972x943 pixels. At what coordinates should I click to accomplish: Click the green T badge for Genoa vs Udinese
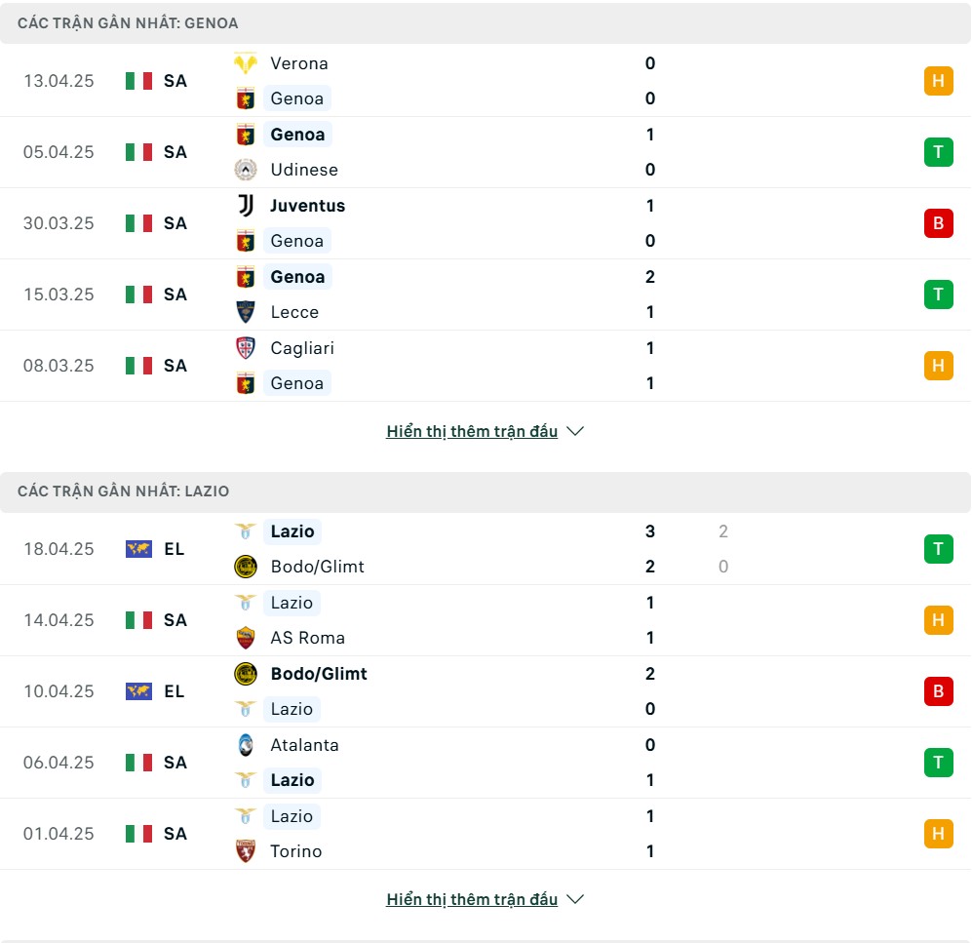tap(939, 152)
